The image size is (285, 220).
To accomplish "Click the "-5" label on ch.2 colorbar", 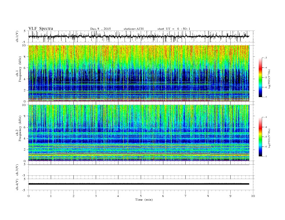I will coord(266,137).
